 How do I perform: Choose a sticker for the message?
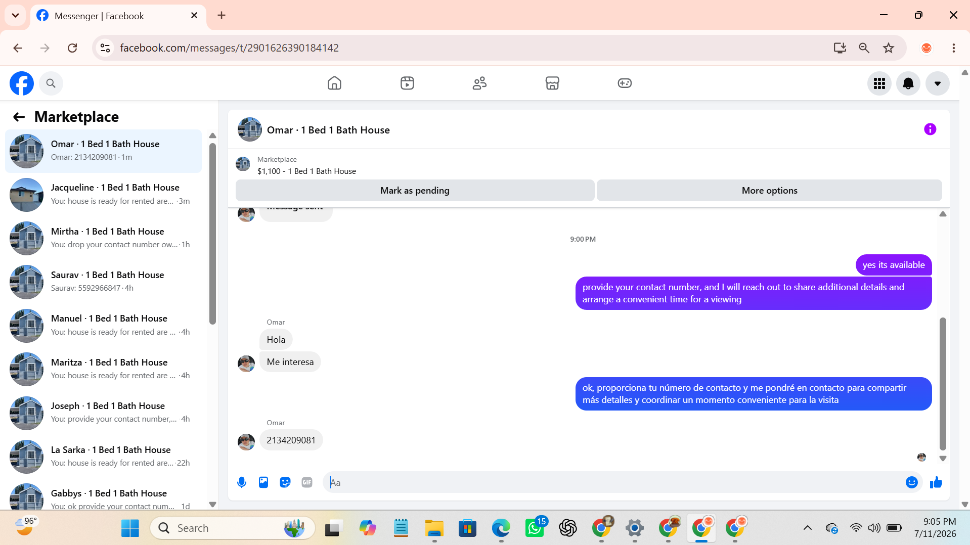click(x=285, y=482)
